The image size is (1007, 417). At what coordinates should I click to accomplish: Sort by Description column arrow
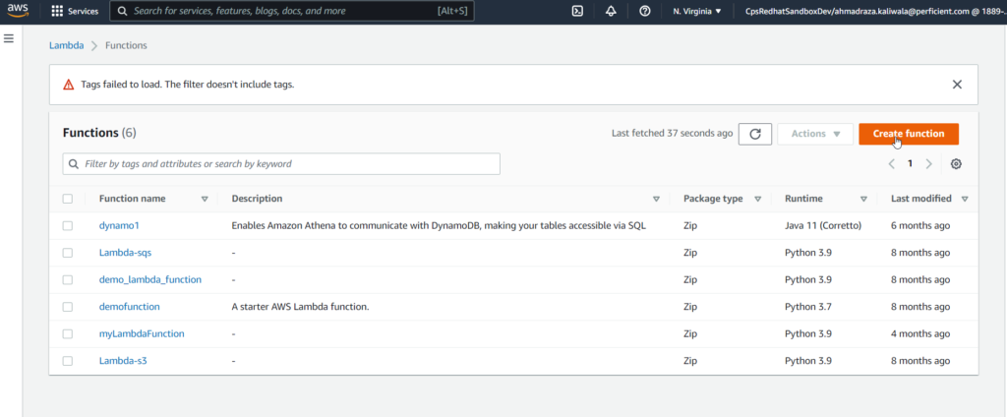656,200
